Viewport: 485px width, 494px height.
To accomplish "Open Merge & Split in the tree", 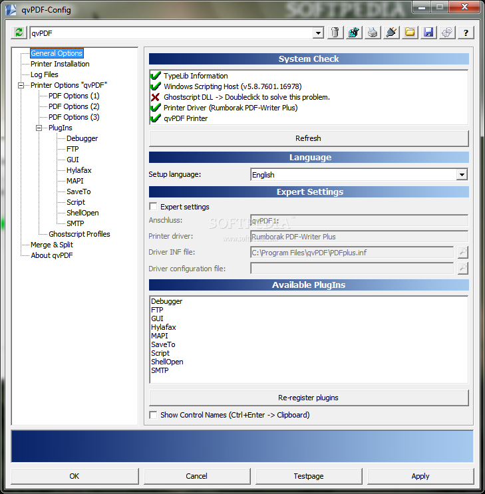I will tap(52, 245).
